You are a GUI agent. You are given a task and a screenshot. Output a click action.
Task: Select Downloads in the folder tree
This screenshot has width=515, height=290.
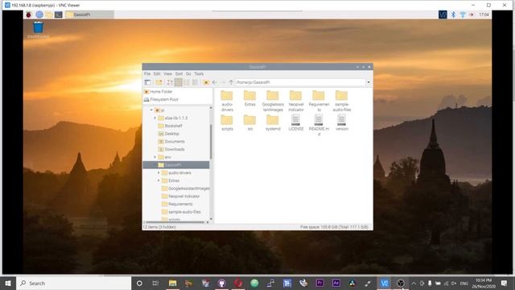coord(175,149)
